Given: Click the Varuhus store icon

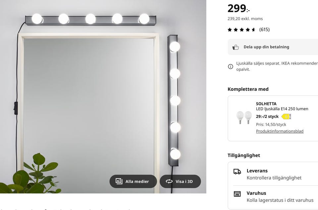Looking at the screenshot, I should pyautogui.click(x=237, y=194).
